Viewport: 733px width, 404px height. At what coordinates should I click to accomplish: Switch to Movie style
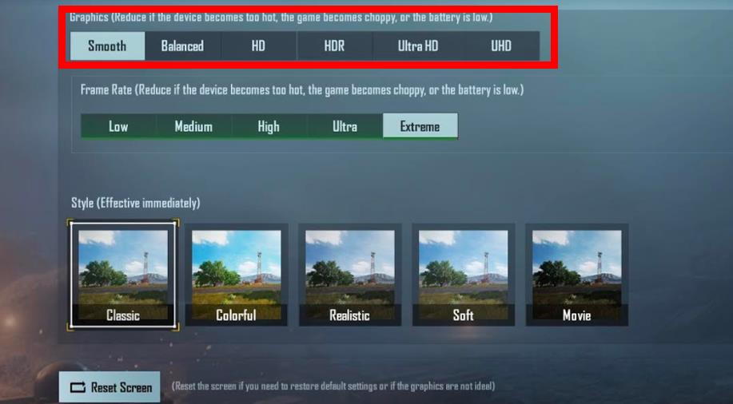pyautogui.click(x=577, y=275)
